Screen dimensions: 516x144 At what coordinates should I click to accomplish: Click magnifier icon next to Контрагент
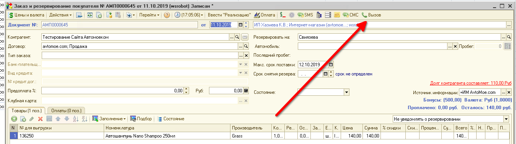pos(237,37)
